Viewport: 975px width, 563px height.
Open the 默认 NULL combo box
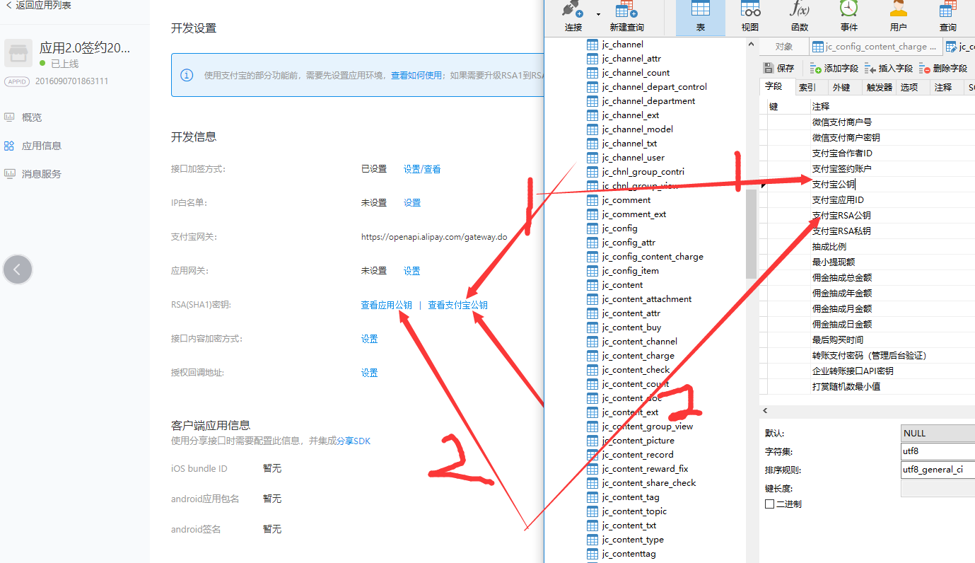click(x=938, y=433)
